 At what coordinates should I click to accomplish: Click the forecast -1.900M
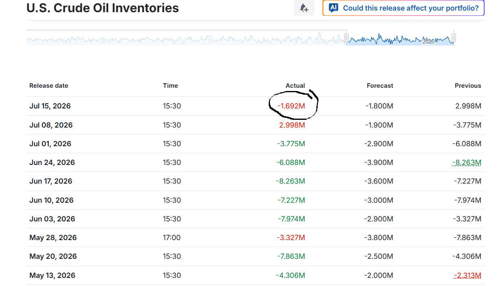pyautogui.click(x=379, y=125)
